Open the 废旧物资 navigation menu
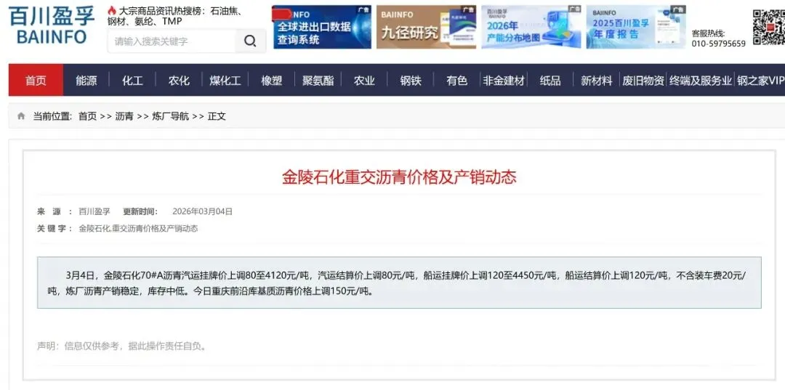Screen dimensions: 785x390 point(643,81)
